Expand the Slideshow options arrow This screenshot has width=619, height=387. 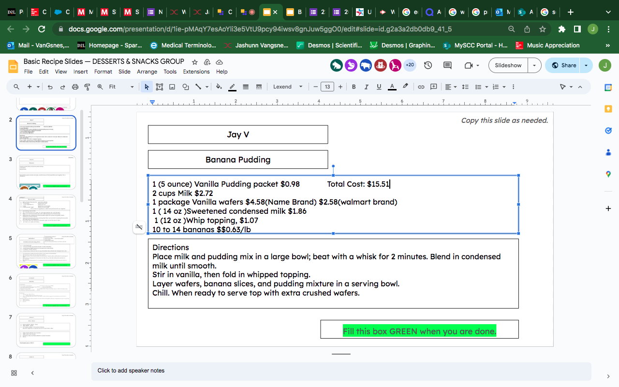[534, 65]
